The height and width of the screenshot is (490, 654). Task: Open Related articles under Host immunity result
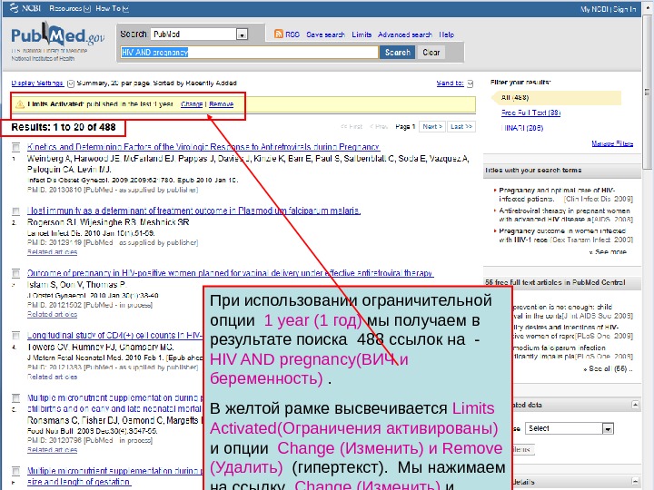(52, 252)
